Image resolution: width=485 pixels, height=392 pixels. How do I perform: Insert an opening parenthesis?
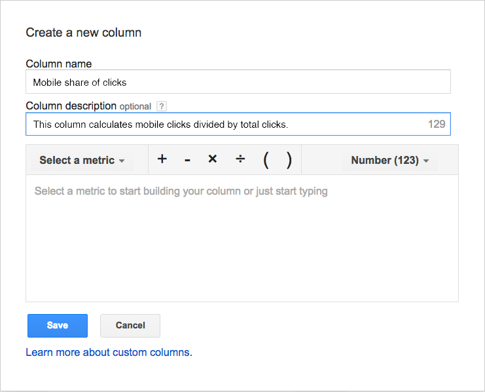click(266, 160)
